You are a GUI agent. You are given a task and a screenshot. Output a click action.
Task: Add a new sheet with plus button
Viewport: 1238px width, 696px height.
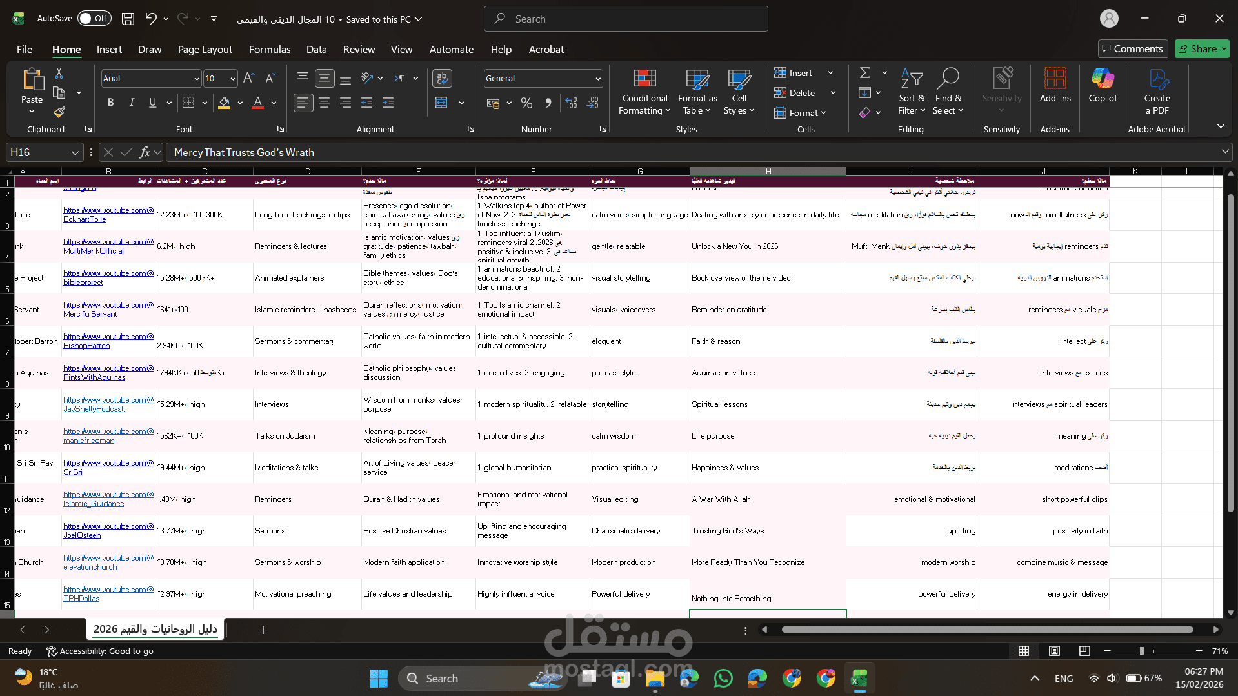click(x=263, y=630)
